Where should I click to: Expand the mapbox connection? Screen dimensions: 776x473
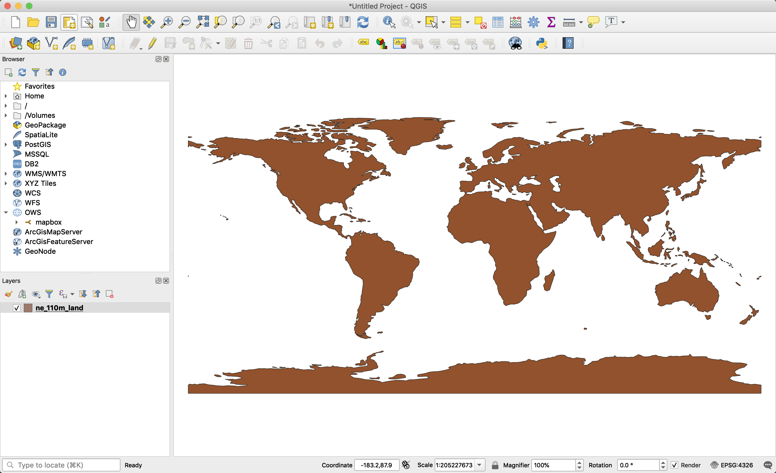pyautogui.click(x=16, y=222)
